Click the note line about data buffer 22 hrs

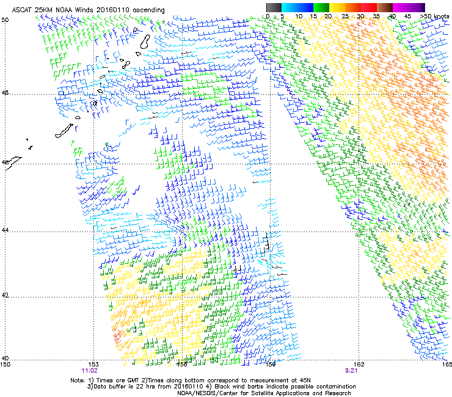(221, 387)
